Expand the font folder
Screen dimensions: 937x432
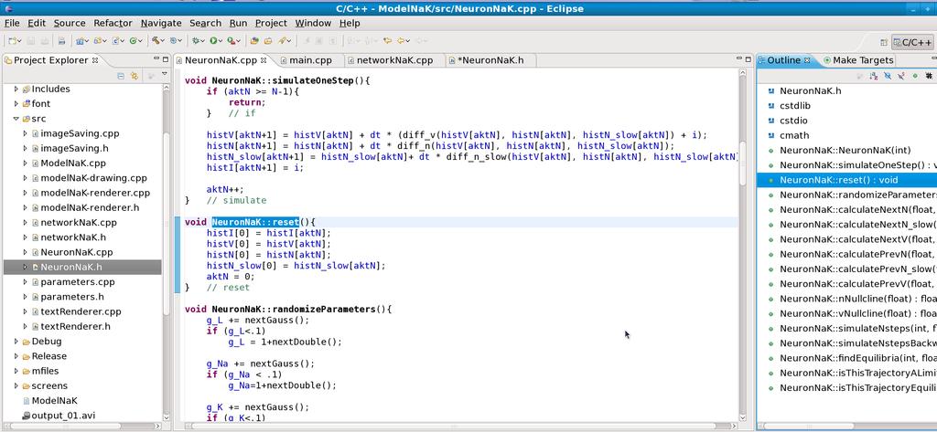click(16, 104)
